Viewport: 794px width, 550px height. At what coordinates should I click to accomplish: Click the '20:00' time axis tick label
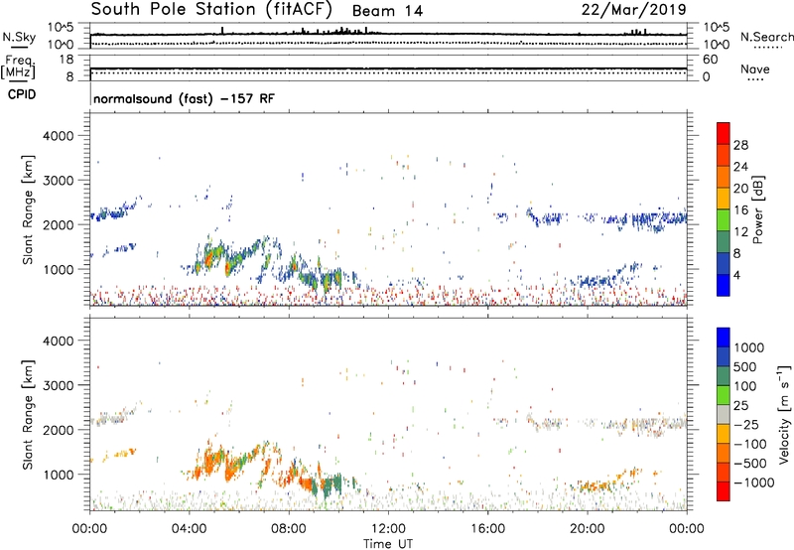click(587, 529)
